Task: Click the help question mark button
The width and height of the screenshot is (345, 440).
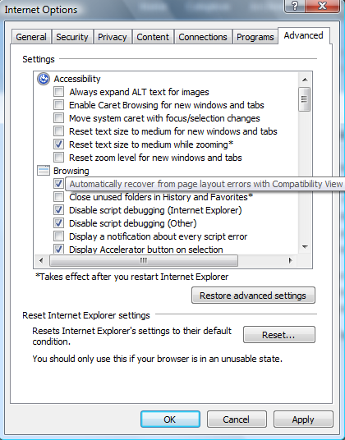Action: click(294, 6)
